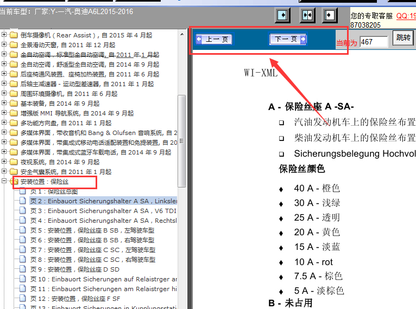Click the 40 A - 橙色 fuse entry
416x309 pixels.
[x=317, y=188]
